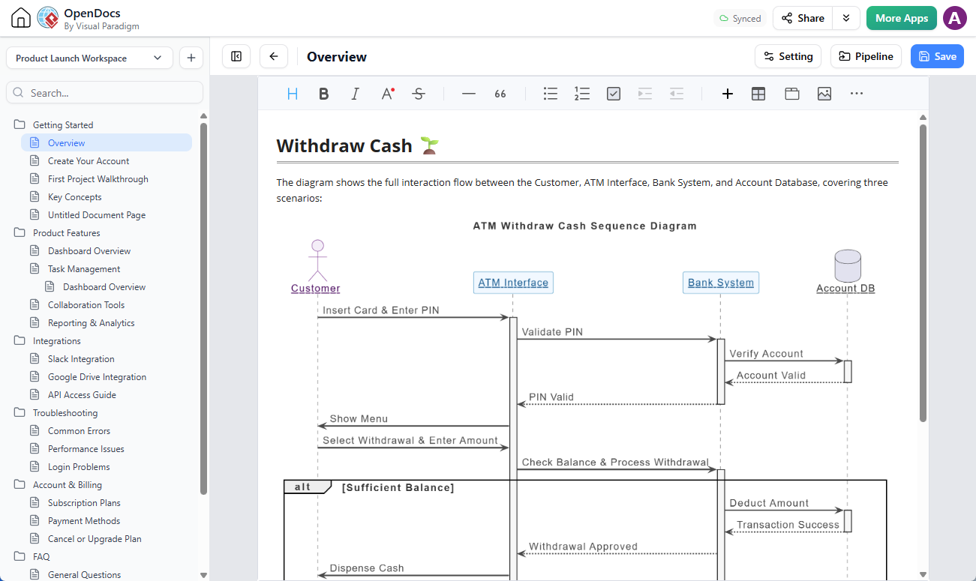The width and height of the screenshot is (976, 581).
Task: Open Untitled Document Page
Action: pyautogui.click(x=97, y=215)
